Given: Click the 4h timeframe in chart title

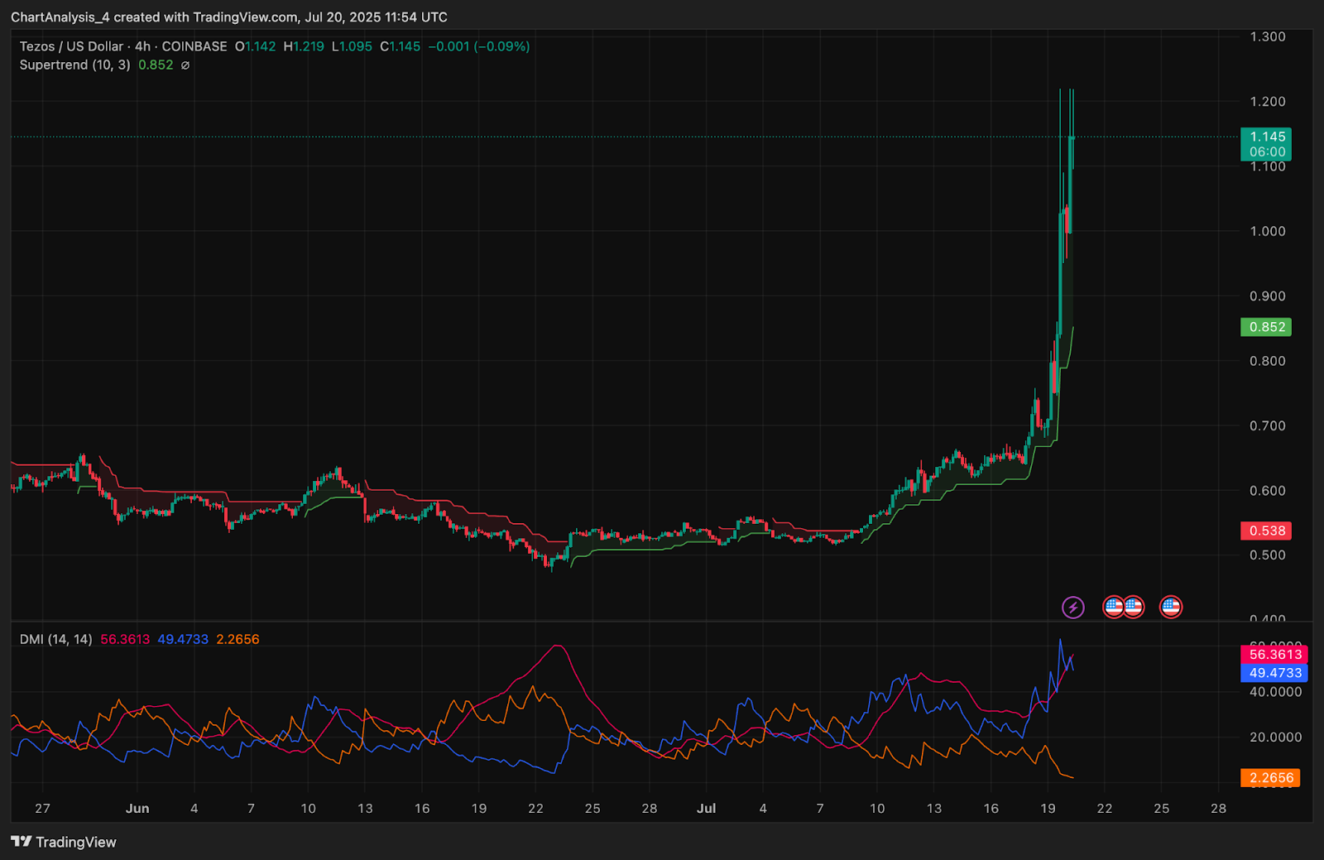Looking at the screenshot, I should click(x=142, y=46).
